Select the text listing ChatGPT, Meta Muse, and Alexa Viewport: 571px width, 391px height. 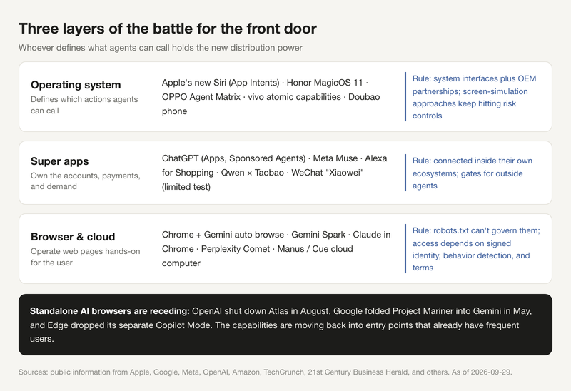(275, 173)
